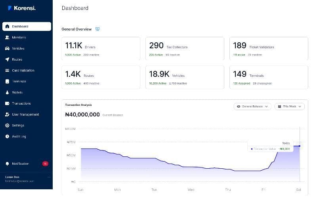Click the 11.1K Drivers card
The height and width of the screenshot is (198, 317).
(101, 48)
